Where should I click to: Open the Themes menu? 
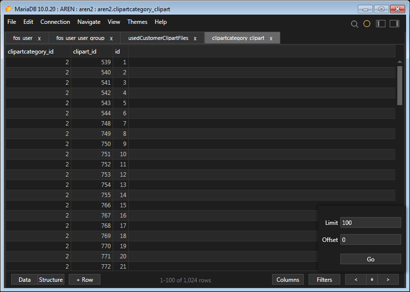[x=137, y=22]
